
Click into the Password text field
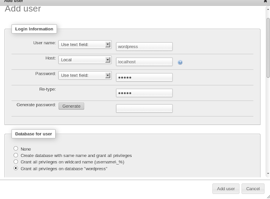click(x=144, y=77)
